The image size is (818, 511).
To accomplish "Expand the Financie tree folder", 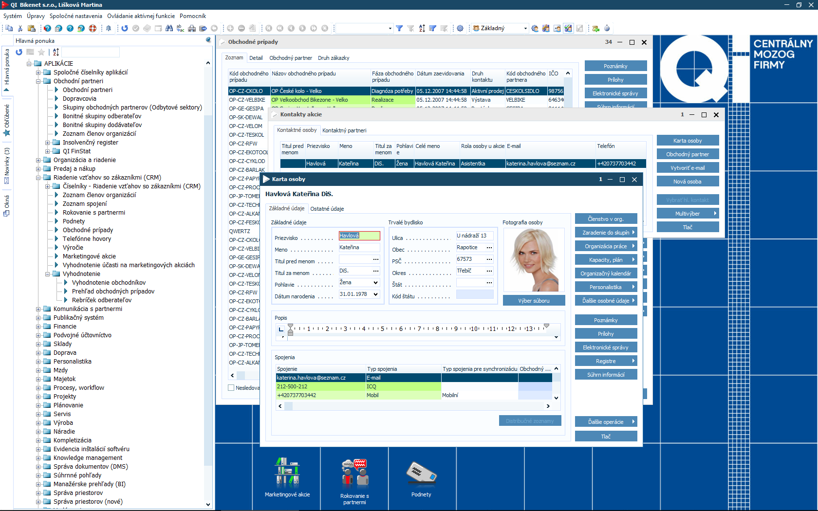I will (x=38, y=327).
